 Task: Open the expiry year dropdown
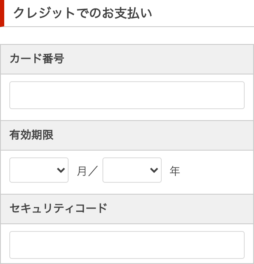point(132,170)
